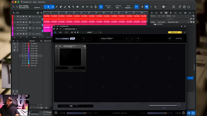Open the Start page home icon

[189, 7]
